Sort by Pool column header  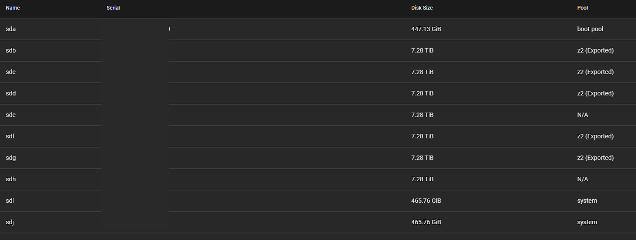[x=583, y=8]
